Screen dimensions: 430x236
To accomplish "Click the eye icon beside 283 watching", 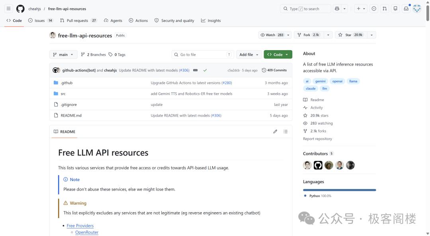I will pyautogui.click(x=305, y=123).
